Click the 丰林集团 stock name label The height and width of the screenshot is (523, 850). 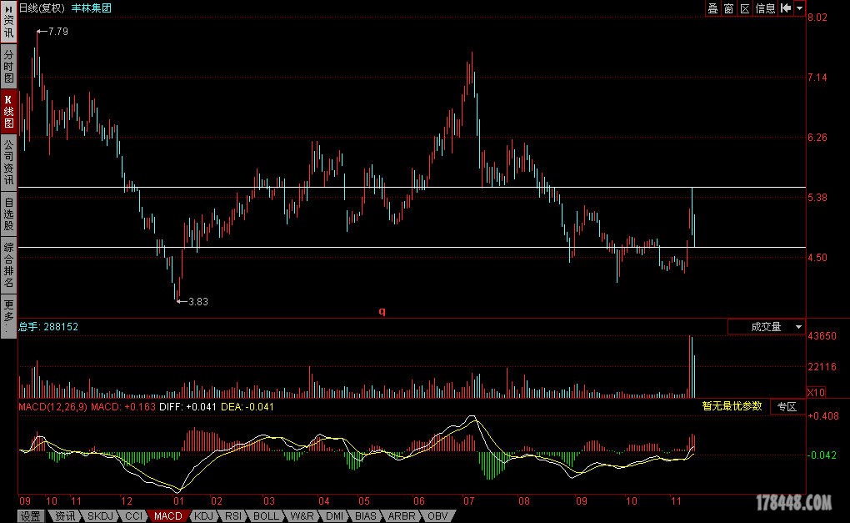[92, 8]
